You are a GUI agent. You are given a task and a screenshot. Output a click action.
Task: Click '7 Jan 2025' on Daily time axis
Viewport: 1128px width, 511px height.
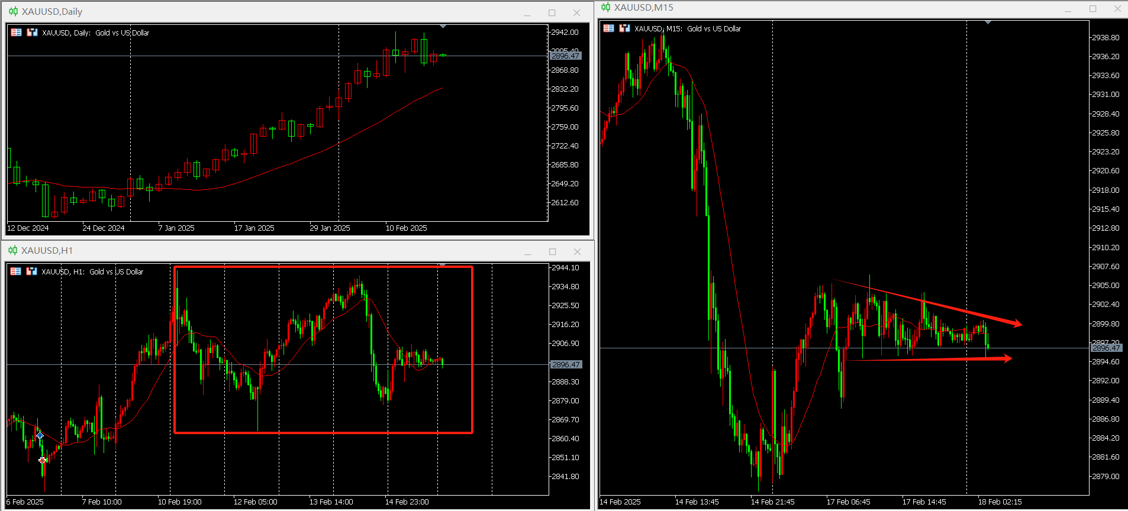(176, 228)
